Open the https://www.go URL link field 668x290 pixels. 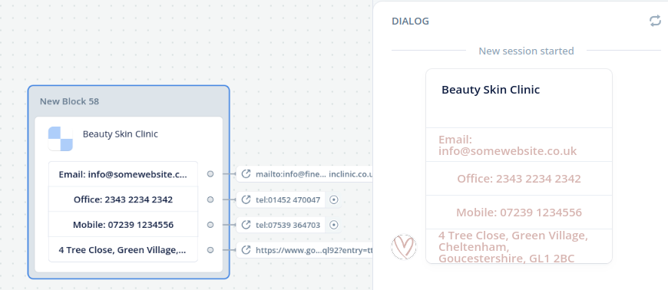pos(305,250)
